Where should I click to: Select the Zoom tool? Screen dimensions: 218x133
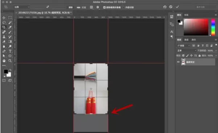[x=10, y=61]
